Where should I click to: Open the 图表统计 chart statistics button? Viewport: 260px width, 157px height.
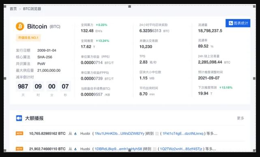238,23
